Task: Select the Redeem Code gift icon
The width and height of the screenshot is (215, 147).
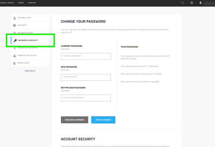Action: click(x=14, y=63)
